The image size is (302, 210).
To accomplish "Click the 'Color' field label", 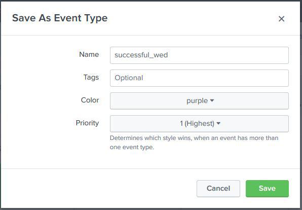I will pos(90,100).
